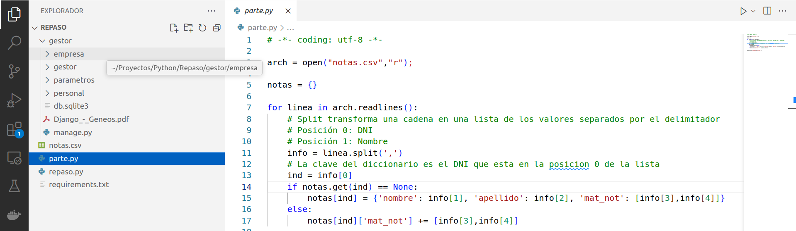The height and width of the screenshot is (231, 796).
Task: Collapse all folders in Explorer
Action: [217, 28]
